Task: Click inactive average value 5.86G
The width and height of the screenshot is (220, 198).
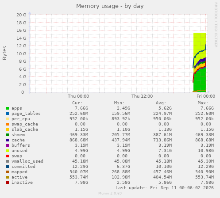Action: pyautogui.click(x=165, y=183)
